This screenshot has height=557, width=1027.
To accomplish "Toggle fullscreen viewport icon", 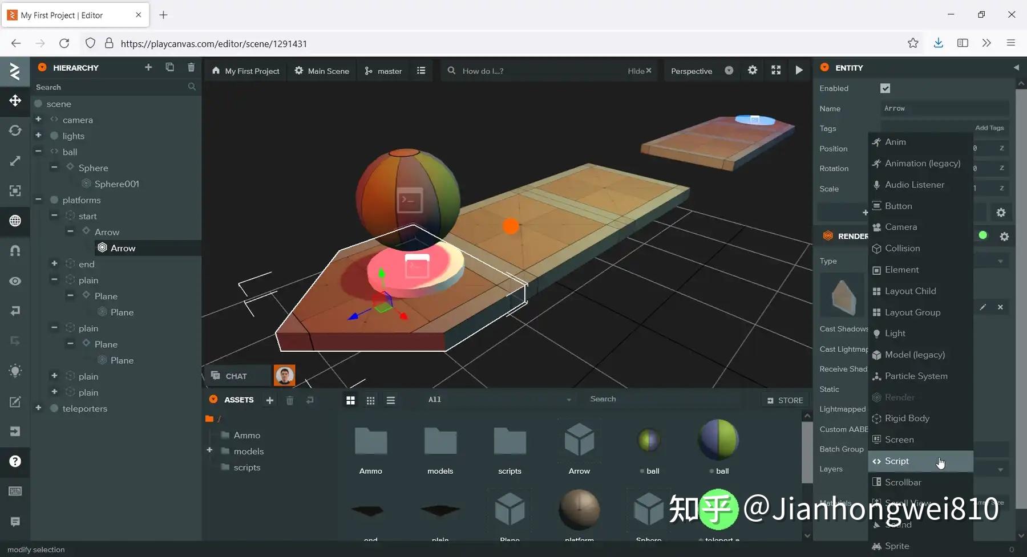I will (776, 70).
